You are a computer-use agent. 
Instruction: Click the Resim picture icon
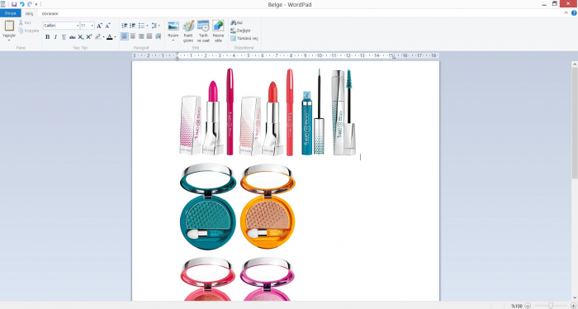pyautogui.click(x=173, y=26)
